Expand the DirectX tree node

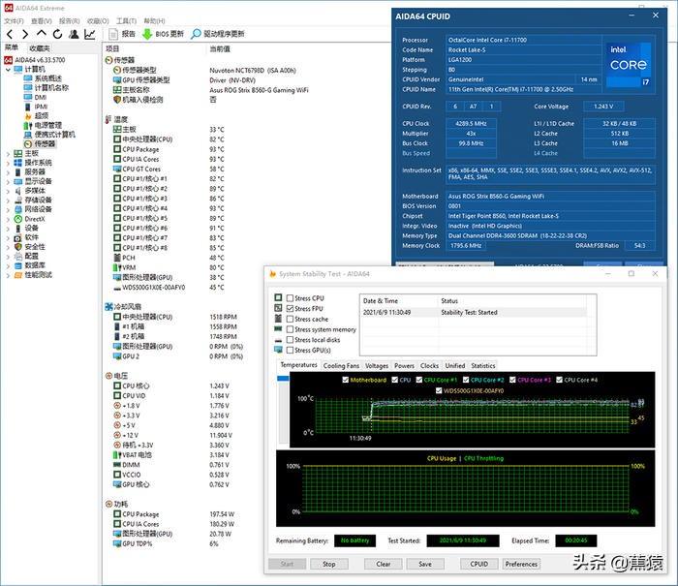(x=8, y=219)
